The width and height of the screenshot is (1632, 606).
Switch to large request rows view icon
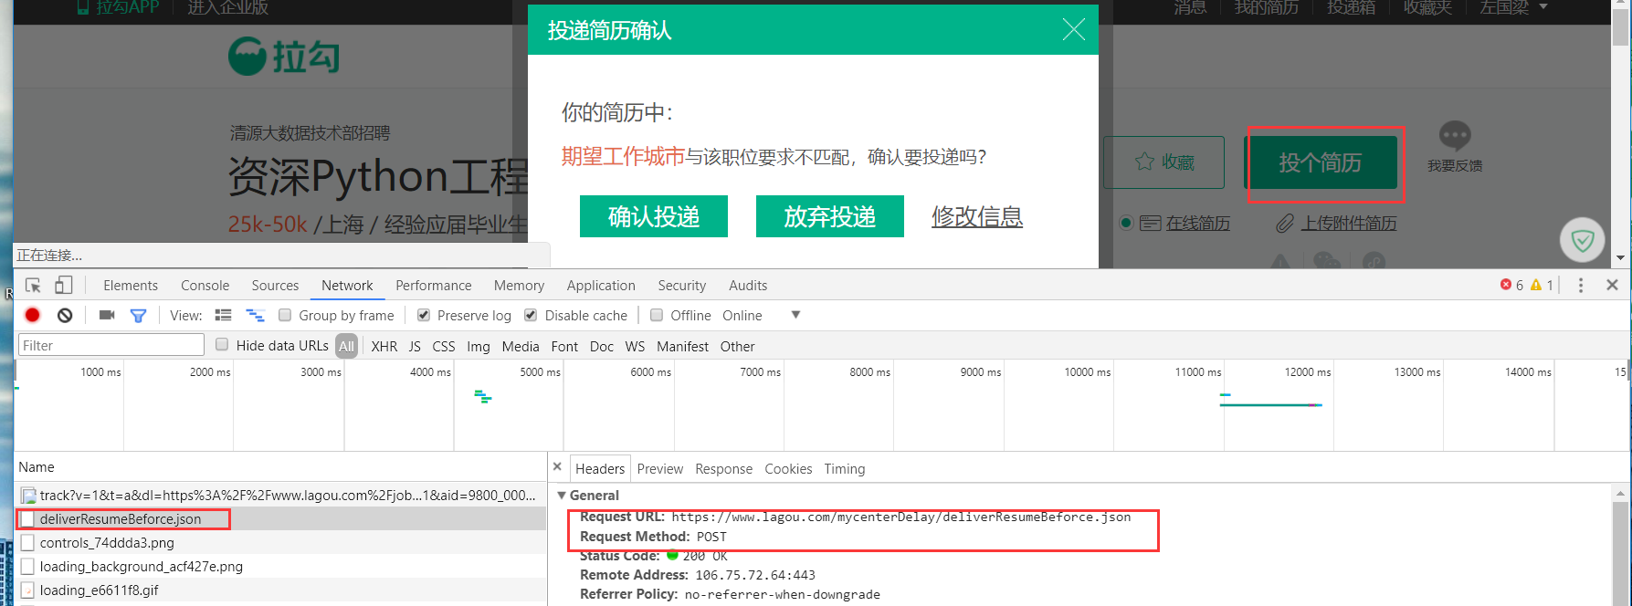pyautogui.click(x=223, y=315)
